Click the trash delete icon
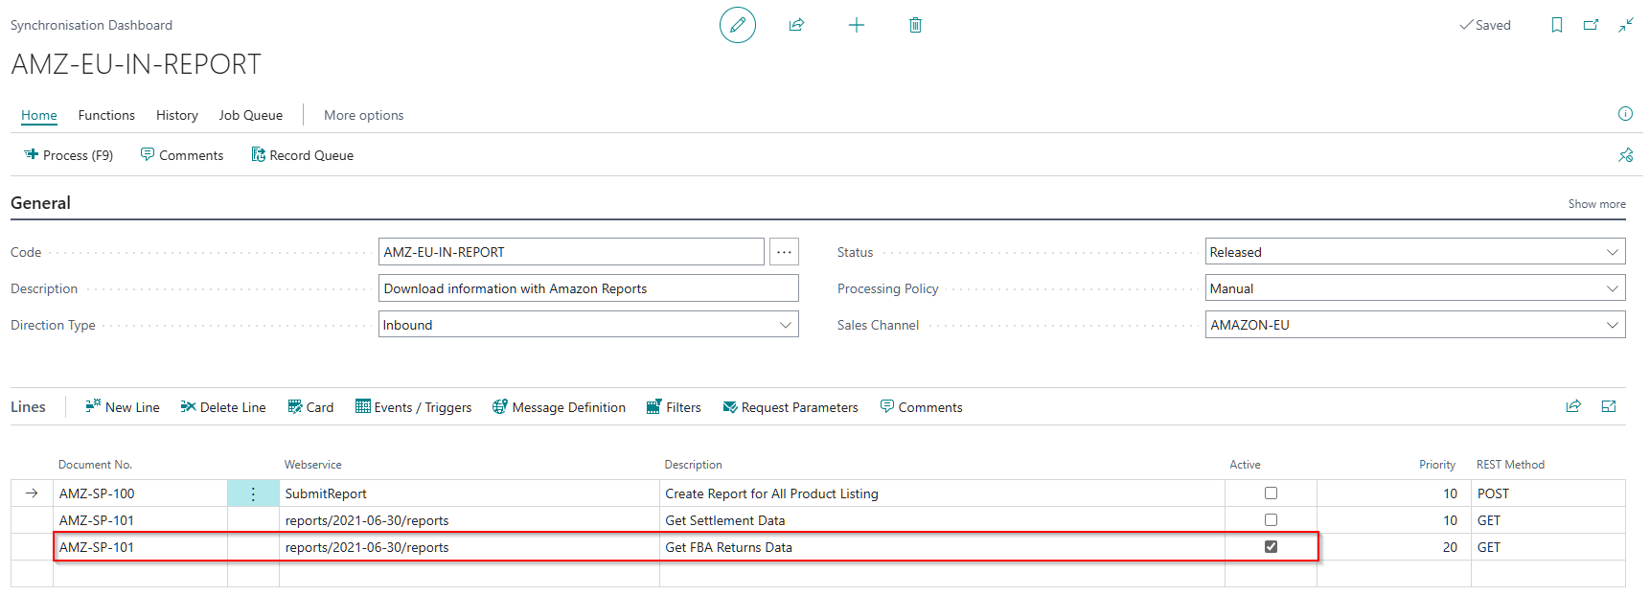 click(915, 25)
